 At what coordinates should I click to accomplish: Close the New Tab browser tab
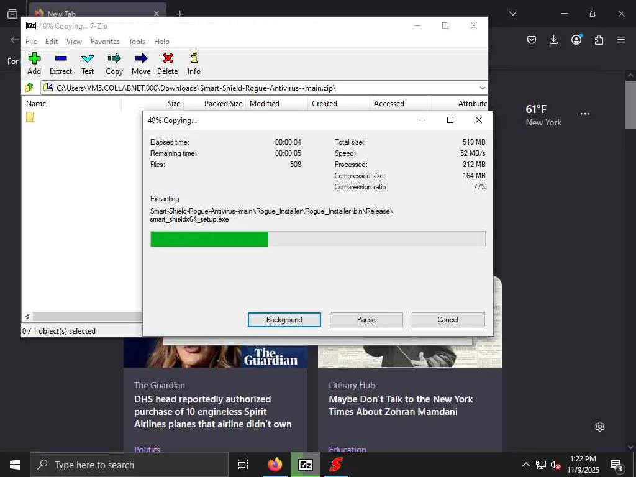coord(156,14)
